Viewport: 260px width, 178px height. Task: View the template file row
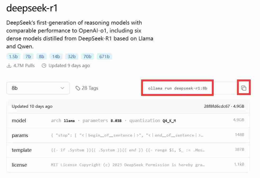click(x=128, y=150)
